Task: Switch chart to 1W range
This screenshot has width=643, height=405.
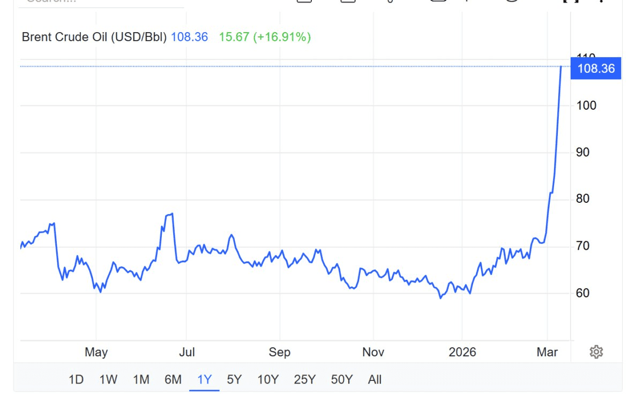Action: [x=108, y=380]
